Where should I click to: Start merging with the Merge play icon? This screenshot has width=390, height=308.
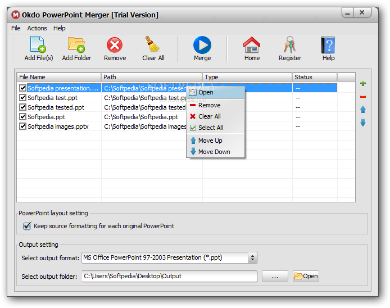click(202, 45)
